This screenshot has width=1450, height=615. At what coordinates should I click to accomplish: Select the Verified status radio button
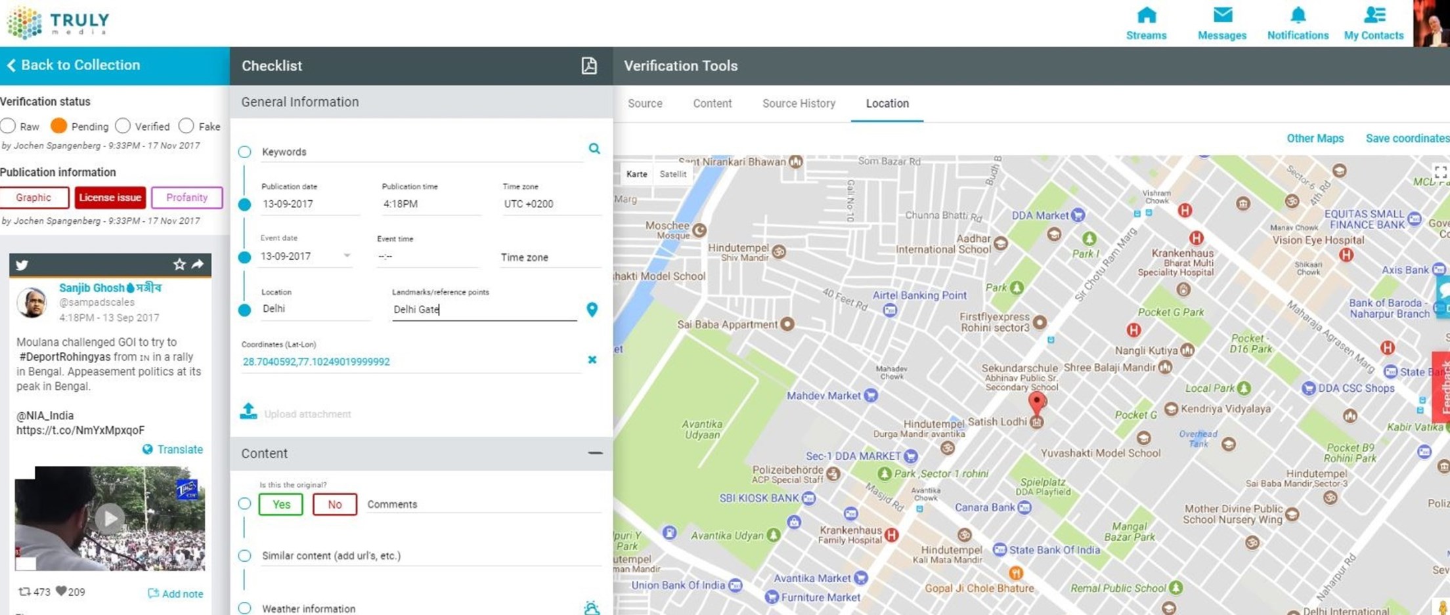tap(123, 126)
